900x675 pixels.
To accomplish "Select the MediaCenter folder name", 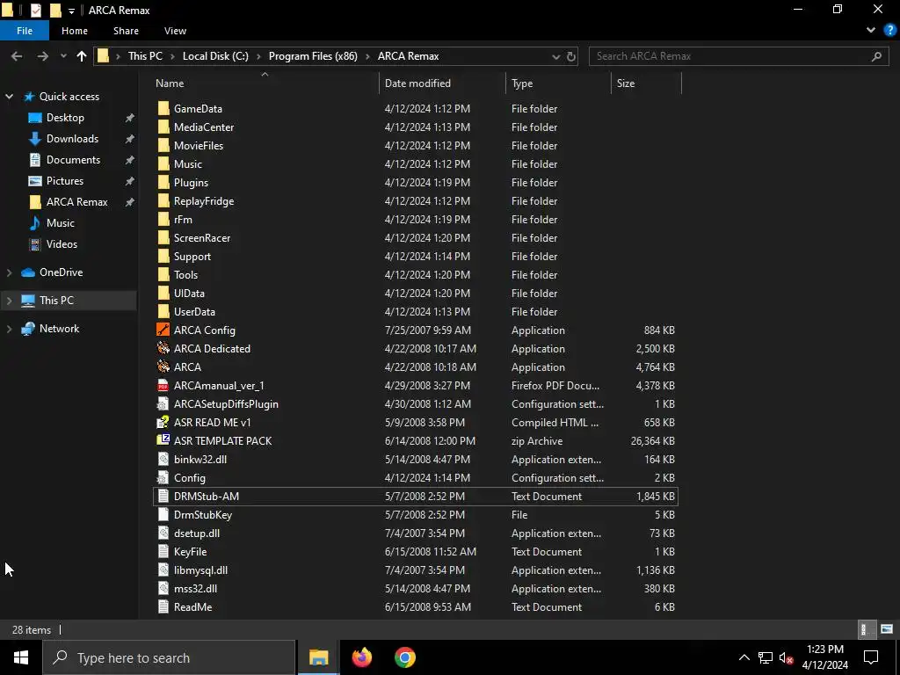I will click(204, 127).
